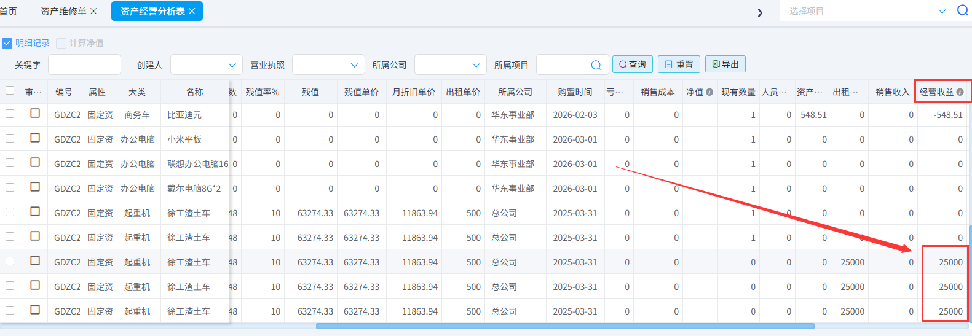The image size is (972, 336).
Task: Click the horizontal scrollbar thumb below the table
Action: [565, 326]
